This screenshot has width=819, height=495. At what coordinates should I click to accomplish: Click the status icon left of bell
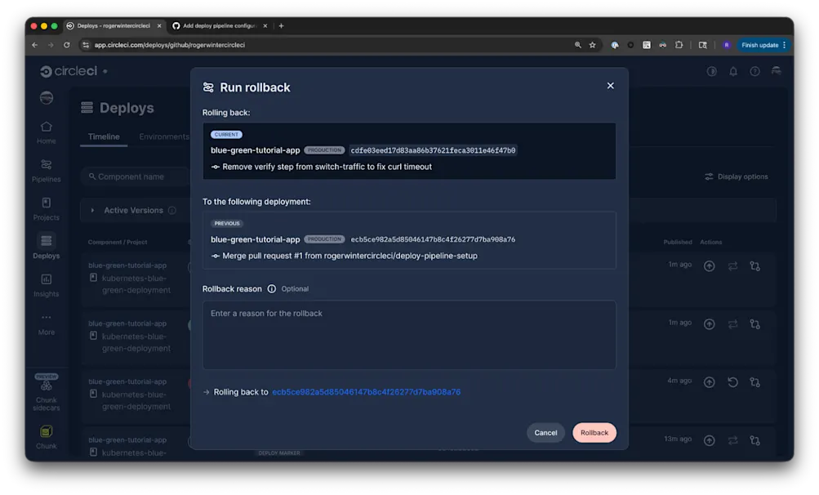click(711, 71)
